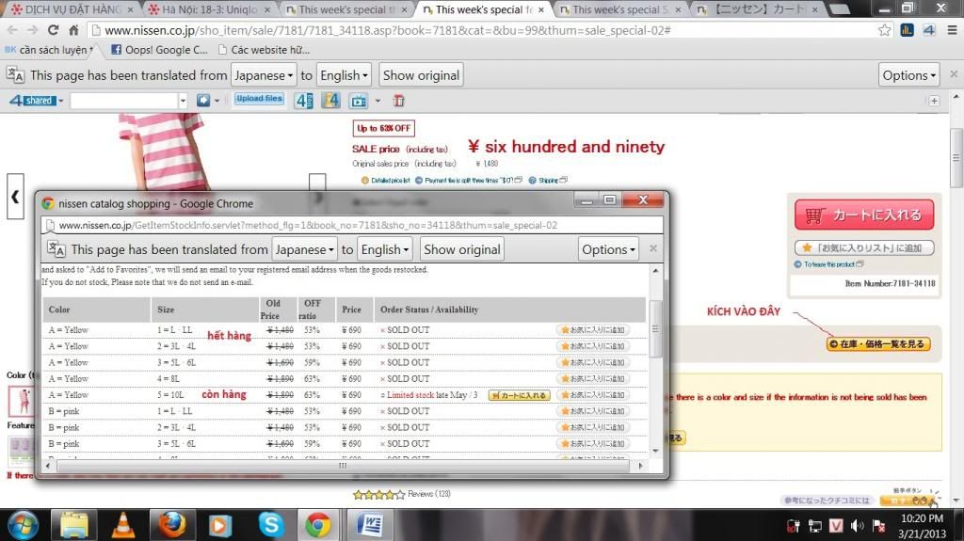Click the Upload files button
Image resolution: width=964 pixels, height=541 pixels.
pyautogui.click(x=259, y=100)
